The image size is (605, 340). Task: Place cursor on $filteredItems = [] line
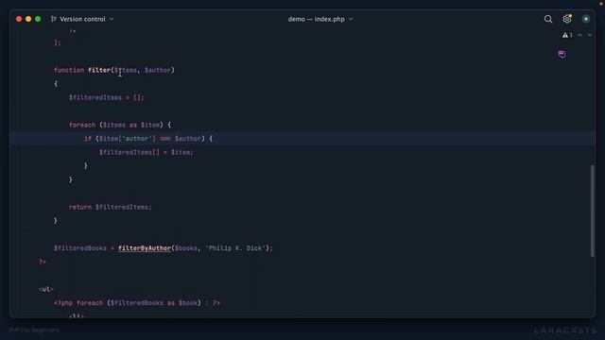106,97
